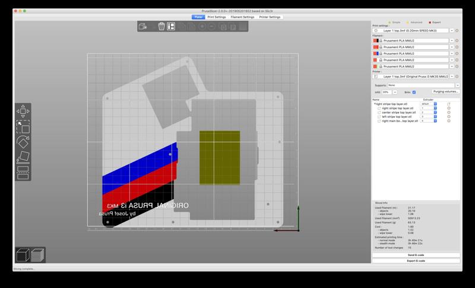Select 'center stripe top layer.stl' row
Viewport: 475px width, 288px height.
coord(398,113)
